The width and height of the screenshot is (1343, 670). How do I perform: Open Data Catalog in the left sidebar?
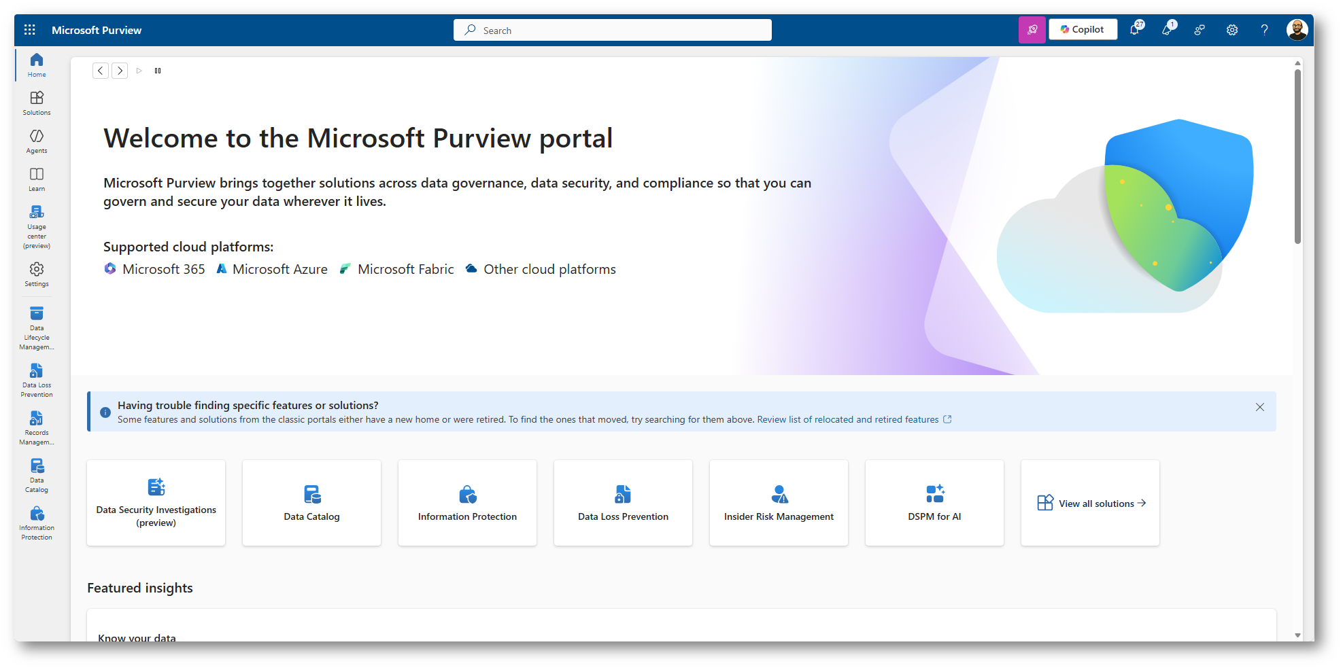(x=37, y=476)
